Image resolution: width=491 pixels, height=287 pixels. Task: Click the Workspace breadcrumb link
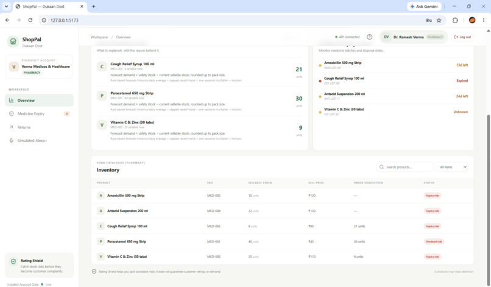(99, 37)
